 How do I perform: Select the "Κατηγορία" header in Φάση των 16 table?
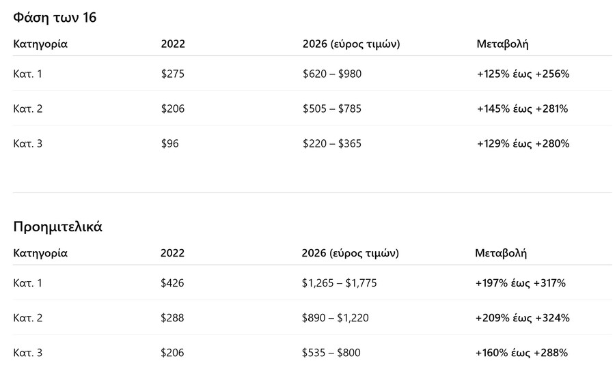pyautogui.click(x=40, y=44)
